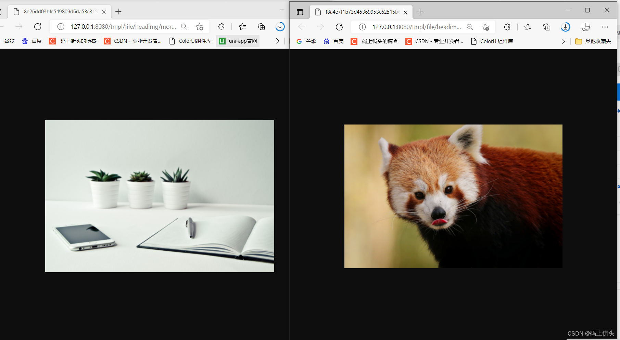Open zoom magnifier in left address bar
620x340 pixels.
(x=184, y=27)
